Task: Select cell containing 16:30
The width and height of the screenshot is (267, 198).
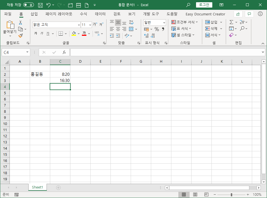Action: point(60,81)
